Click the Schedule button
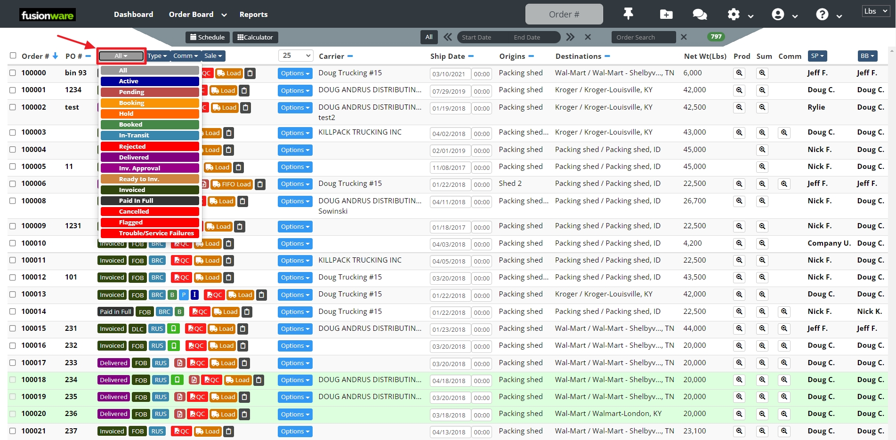896x440 pixels. [207, 37]
